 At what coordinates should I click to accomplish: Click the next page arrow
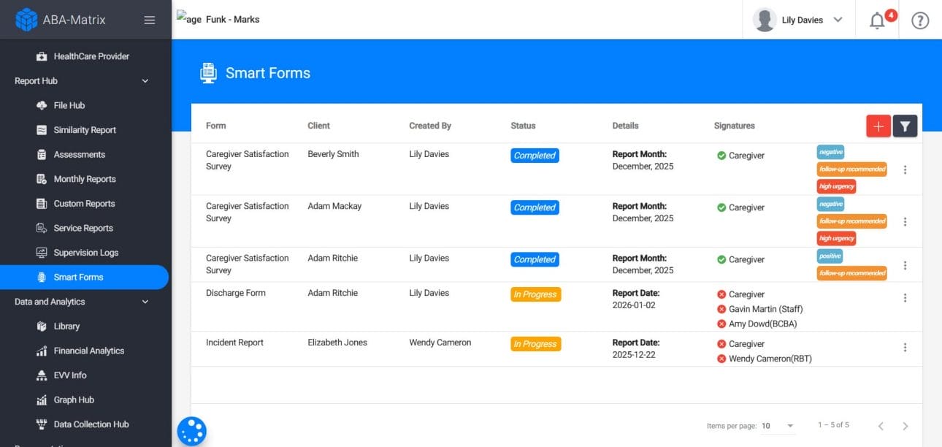pos(905,426)
